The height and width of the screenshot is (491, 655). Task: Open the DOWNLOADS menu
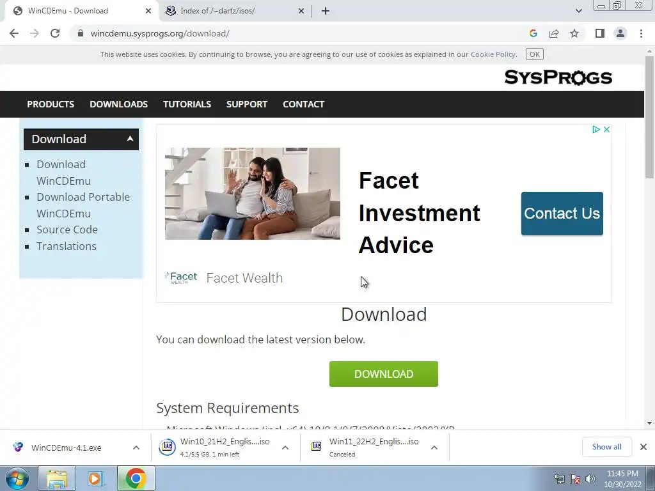[x=118, y=104]
